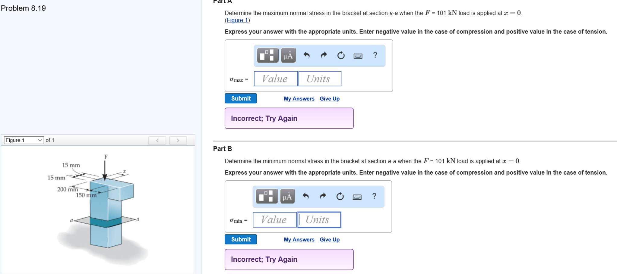This screenshot has width=617, height=274.
Task: Open templates icon in Part A toolbar
Action: click(x=267, y=55)
